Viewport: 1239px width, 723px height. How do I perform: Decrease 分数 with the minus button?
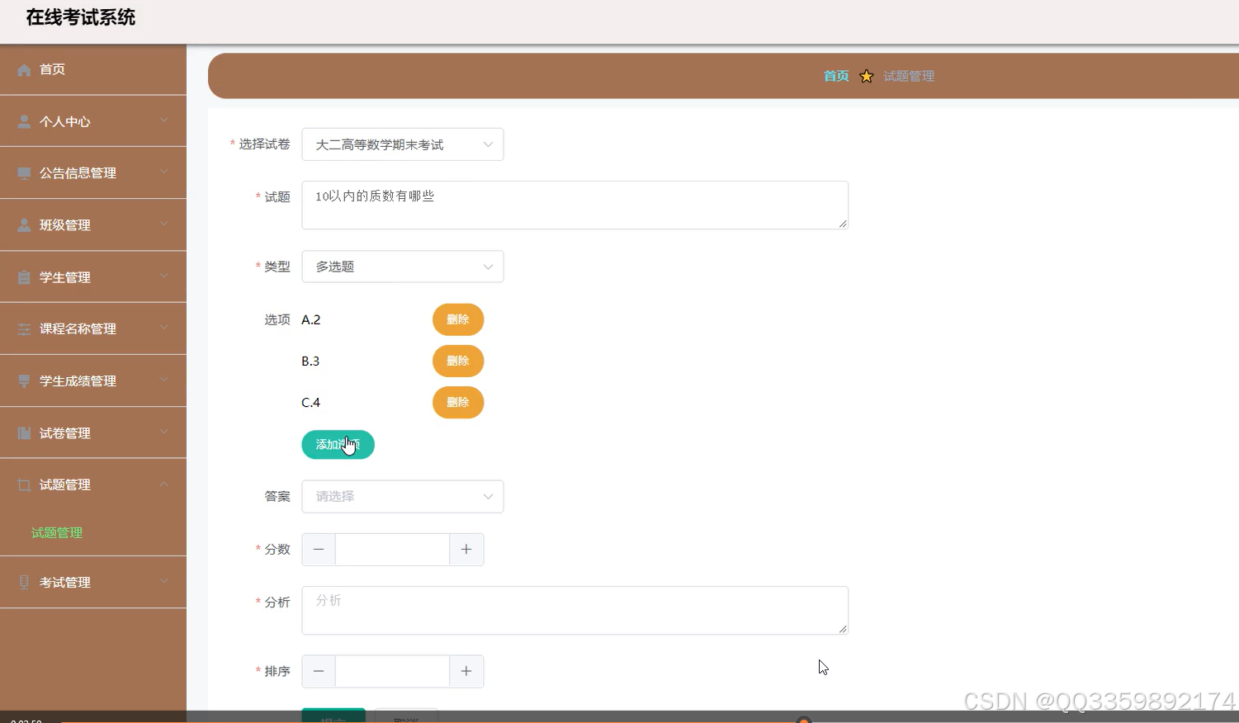click(x=319, y=550)
